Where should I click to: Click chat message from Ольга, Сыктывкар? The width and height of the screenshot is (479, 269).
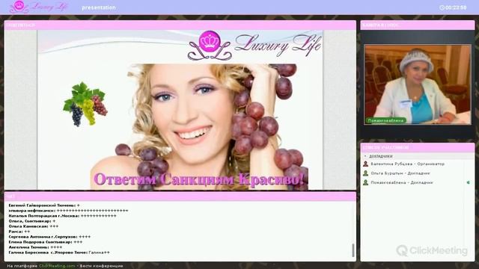coord(32,221)
